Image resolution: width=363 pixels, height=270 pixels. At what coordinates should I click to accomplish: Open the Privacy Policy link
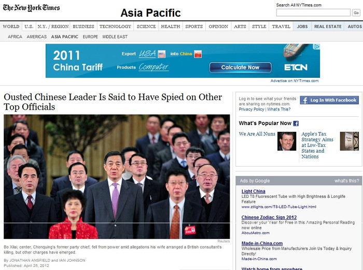click(x=252, y=109)
